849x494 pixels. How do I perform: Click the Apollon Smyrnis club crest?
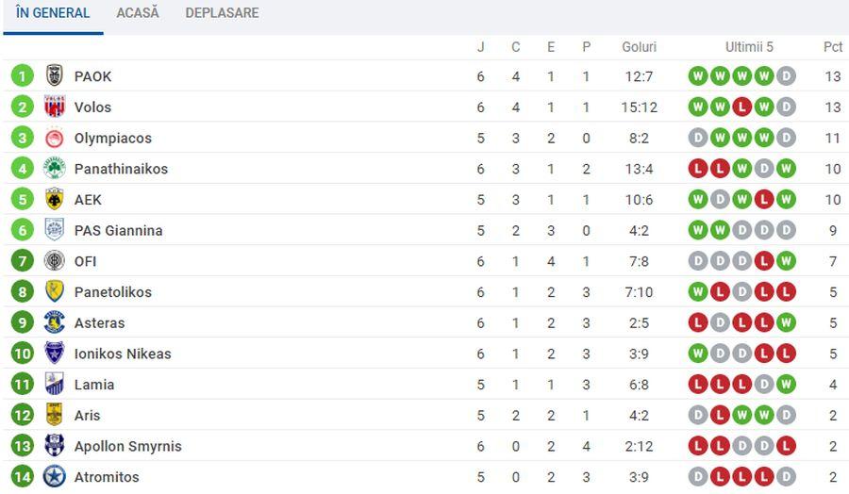54,446
